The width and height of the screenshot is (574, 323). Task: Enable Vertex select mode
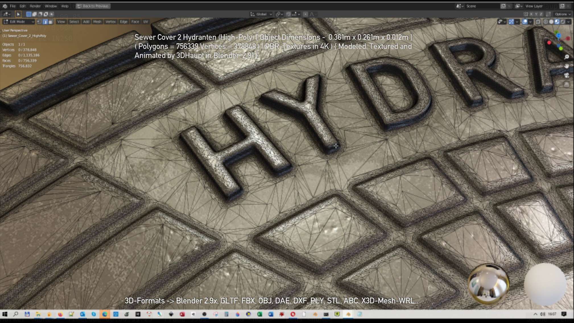click(40, 22)
